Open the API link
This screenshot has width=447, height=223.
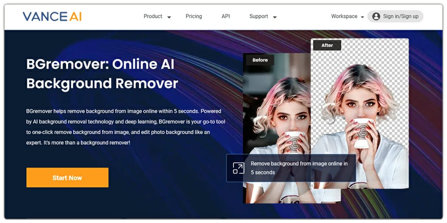click(x=226, y=17)
